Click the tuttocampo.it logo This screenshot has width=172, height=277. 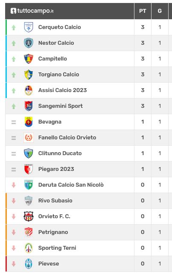tap(32, 11)
